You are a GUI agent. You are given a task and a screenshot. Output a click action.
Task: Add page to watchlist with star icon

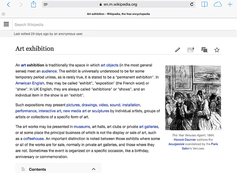pyautogui.click(x=217, y=50)
